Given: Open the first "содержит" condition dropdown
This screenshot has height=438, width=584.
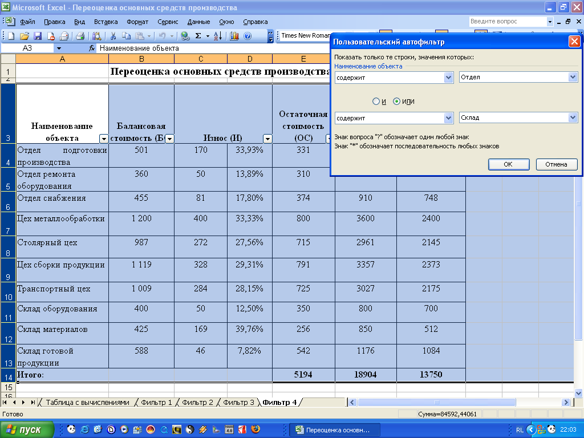Looking at the screenshot, I should click(448, 77).
